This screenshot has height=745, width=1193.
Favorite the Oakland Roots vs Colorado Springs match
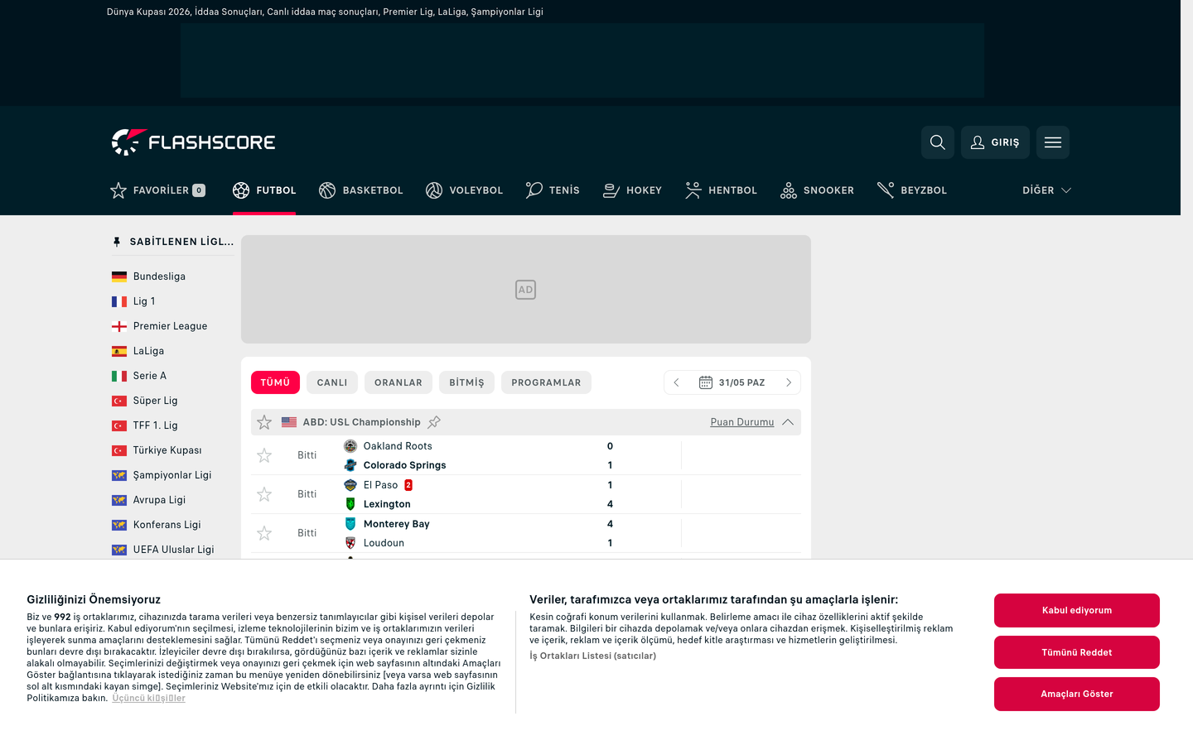[x=264, y=455]
